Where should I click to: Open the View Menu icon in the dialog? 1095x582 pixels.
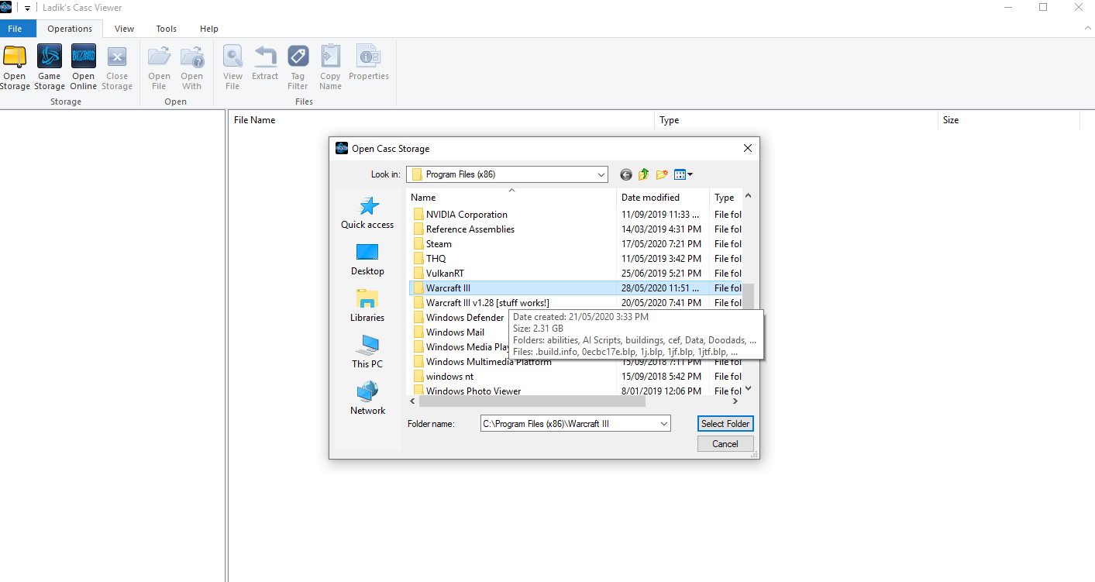pos(683,174)
